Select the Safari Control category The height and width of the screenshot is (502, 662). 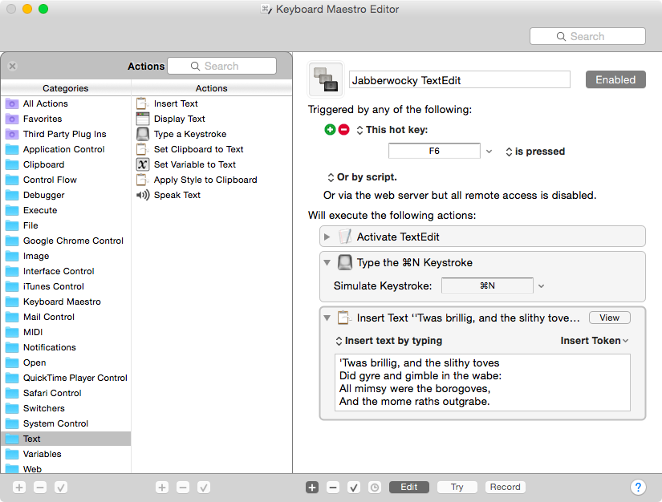pyautogui.click(x=66, y=393)
